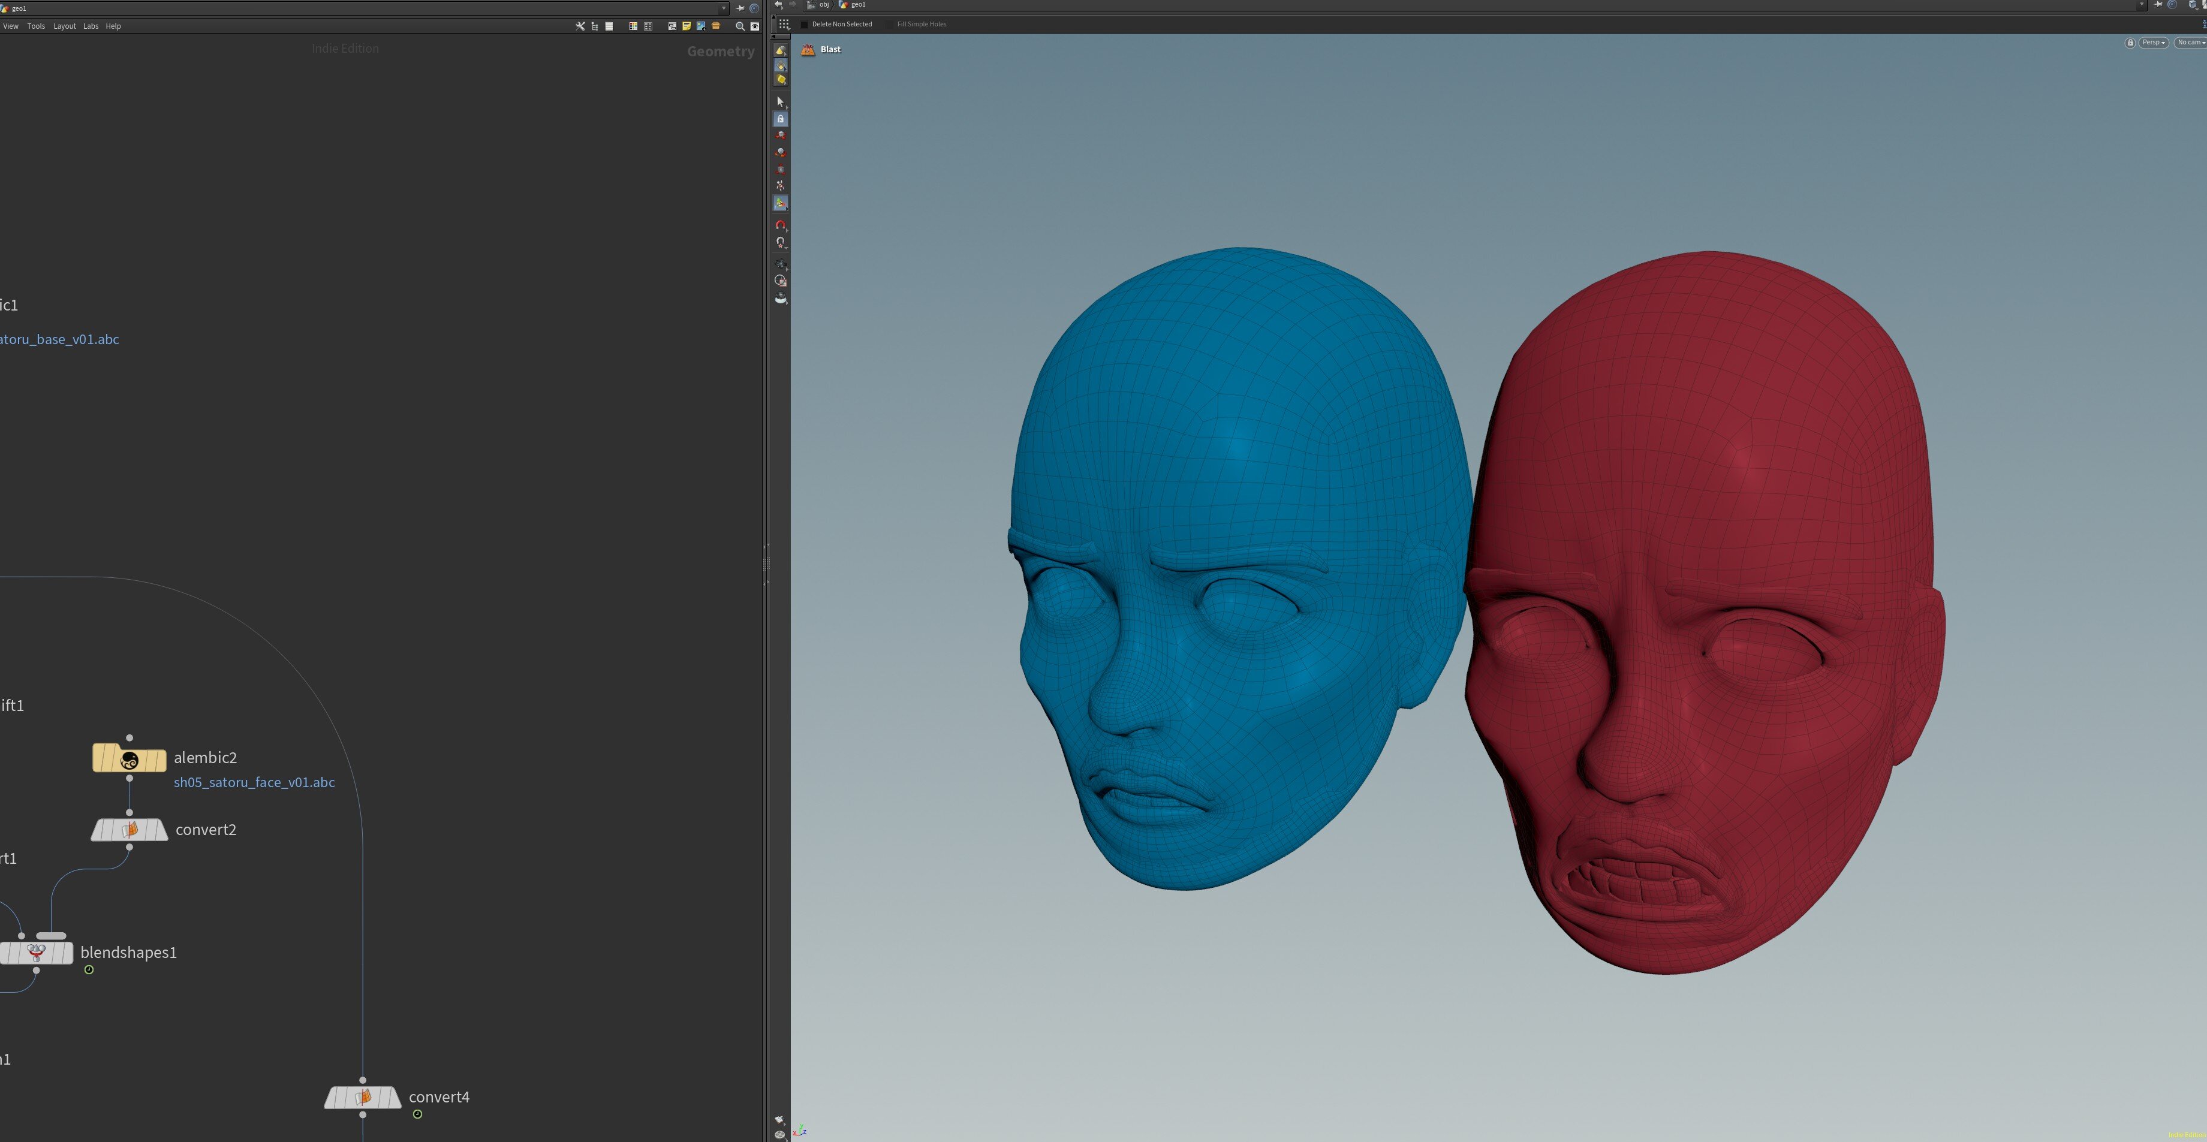Expand the geo1 network path dropdown arrow

click(724, 8)
